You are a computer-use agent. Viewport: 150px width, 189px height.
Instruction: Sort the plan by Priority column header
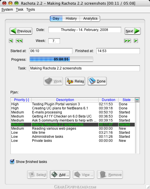coord(21,100)
